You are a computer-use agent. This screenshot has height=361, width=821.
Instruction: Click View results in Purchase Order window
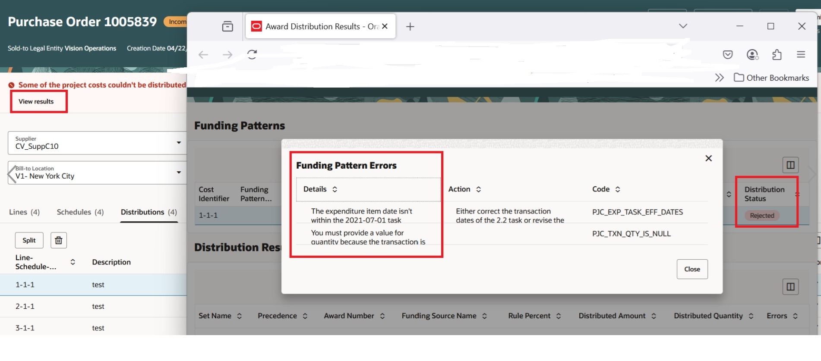tap(36, 102)
